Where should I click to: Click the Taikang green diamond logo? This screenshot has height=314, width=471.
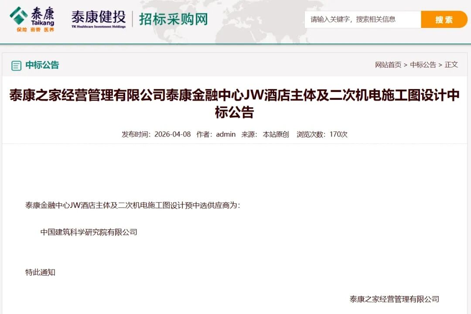coord(19,16)
